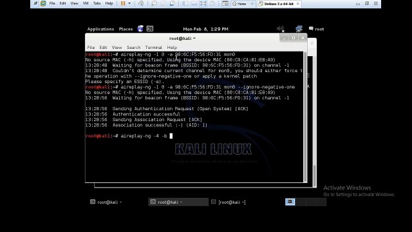Screen dimensions: 412x232
Task: Open the terminal Search menu
Action: 133,48
